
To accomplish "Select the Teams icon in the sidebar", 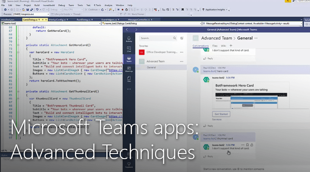I will [129, 59].
